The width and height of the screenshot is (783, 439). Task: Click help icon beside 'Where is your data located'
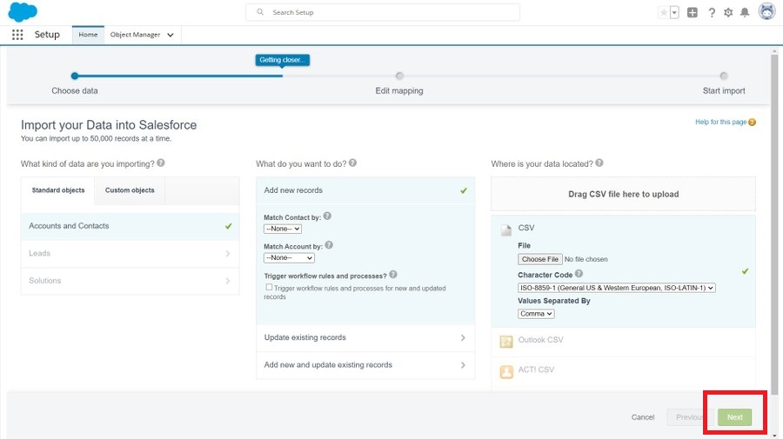tap(599, 163)
